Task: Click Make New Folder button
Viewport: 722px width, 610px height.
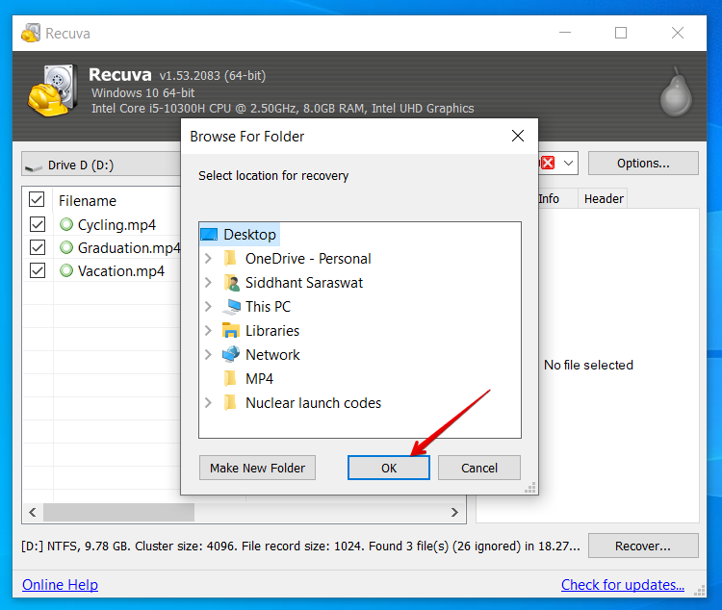Action: click(257, 468)
